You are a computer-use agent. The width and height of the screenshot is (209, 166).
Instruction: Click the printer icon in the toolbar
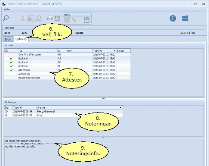tap(49, 19)
